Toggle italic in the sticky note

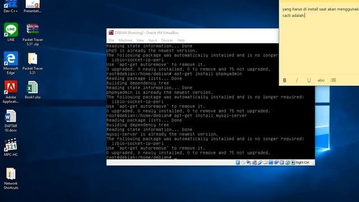pos(297,80)
